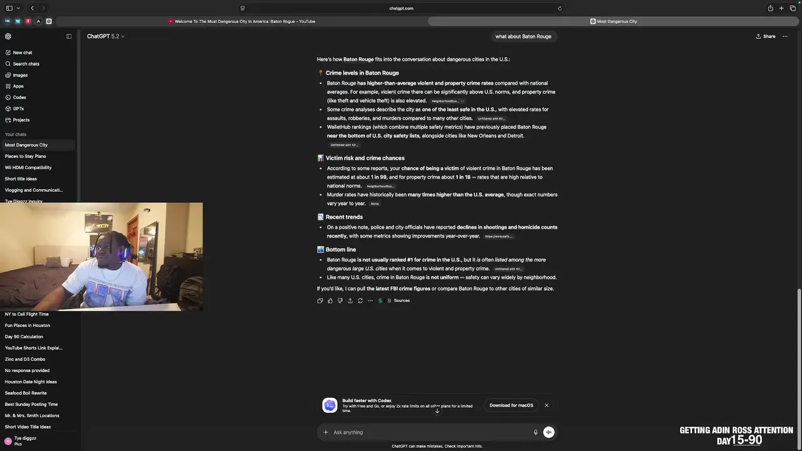Open Codex in sidebar
The width and height of the screenshot is (802, 451).
(19, 98)
